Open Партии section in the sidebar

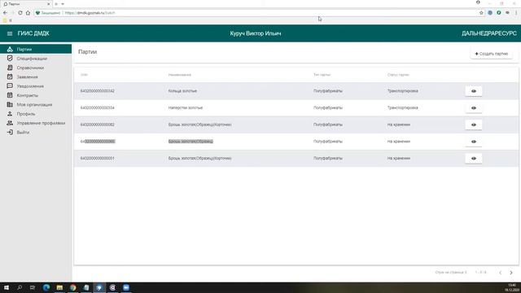[36, 49]
